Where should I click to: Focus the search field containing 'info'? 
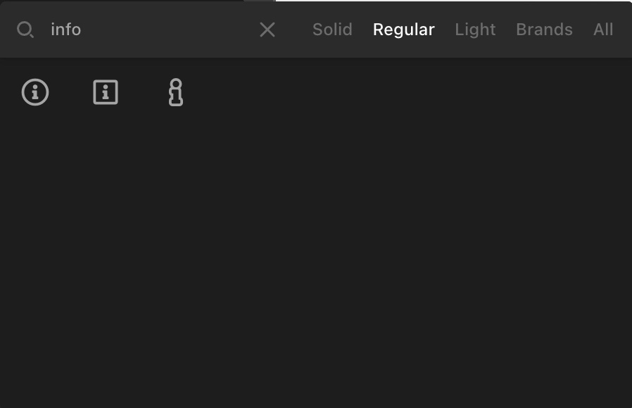coord(149,30)
